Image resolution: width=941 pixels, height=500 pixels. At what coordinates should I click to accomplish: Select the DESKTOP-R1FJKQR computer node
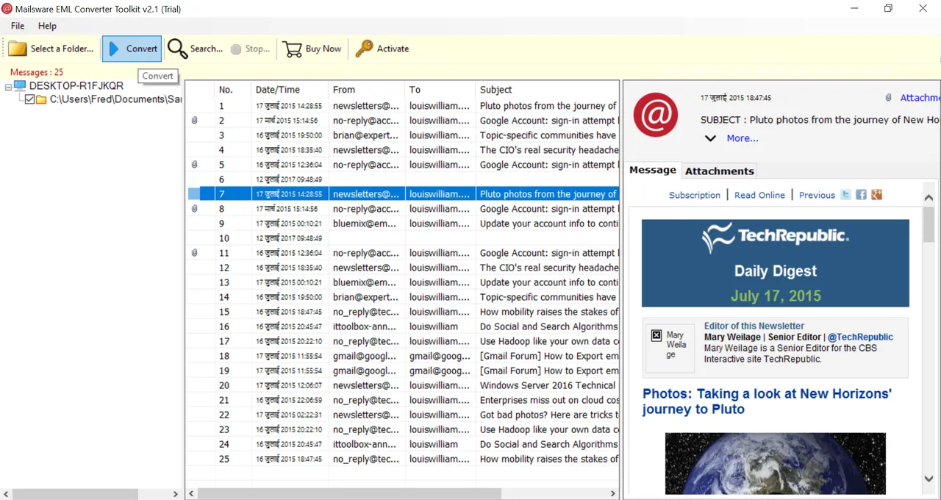point(68,86)
